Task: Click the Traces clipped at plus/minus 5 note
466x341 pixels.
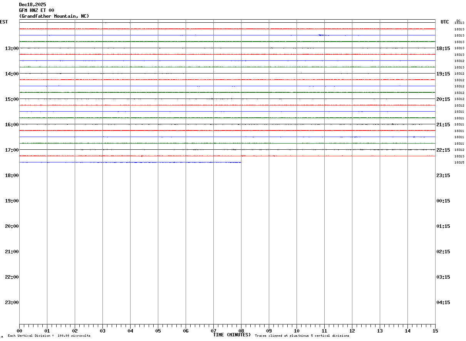Action: pyautogui.click(x=302, y=336)
